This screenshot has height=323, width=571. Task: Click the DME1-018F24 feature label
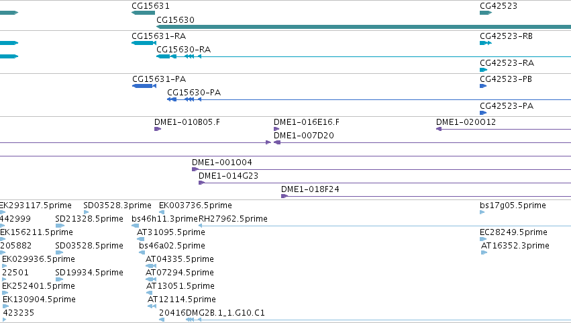click(x=310, y=189)
